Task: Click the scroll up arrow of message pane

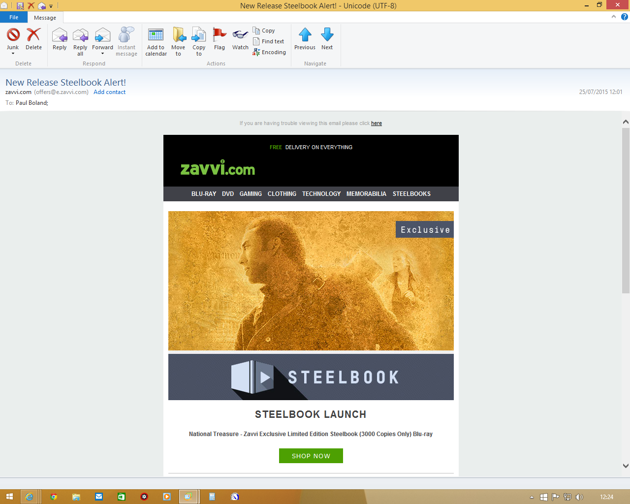Action: pyautogui.click(x=626, y=122)
